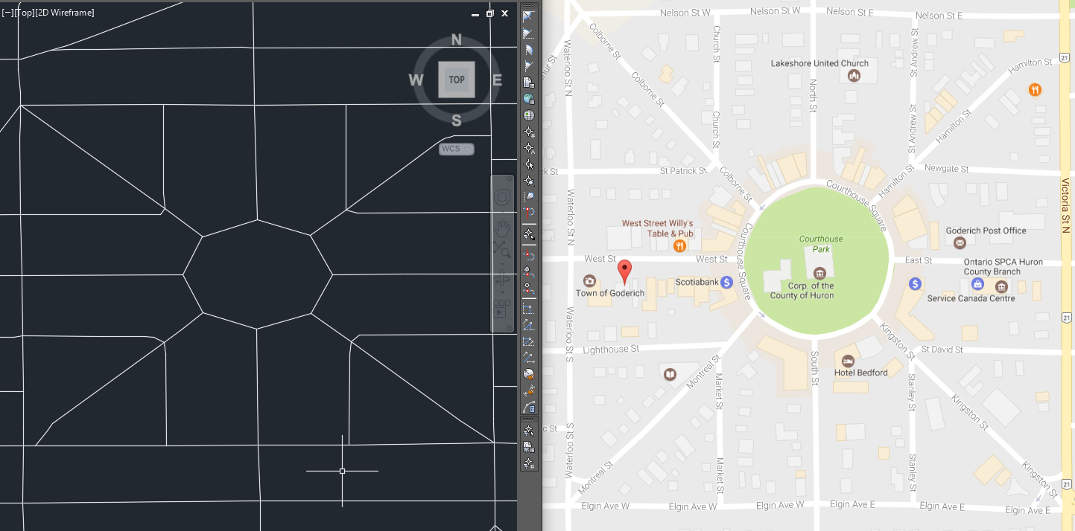The width and height of the screenshot is (1075, 531).
Task: Click the restaurant marker on Hamilton St
Action: (x=1035, y=90)
